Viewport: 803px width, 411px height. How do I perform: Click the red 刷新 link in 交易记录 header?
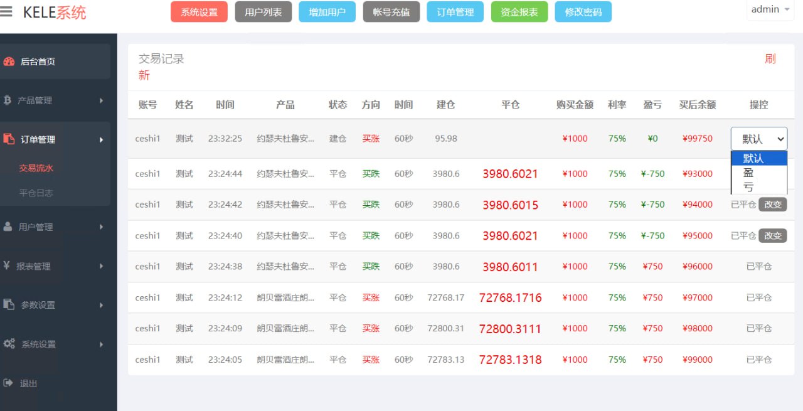point(770,59)
